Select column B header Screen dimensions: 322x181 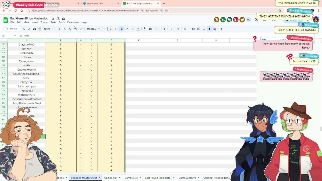61,40
